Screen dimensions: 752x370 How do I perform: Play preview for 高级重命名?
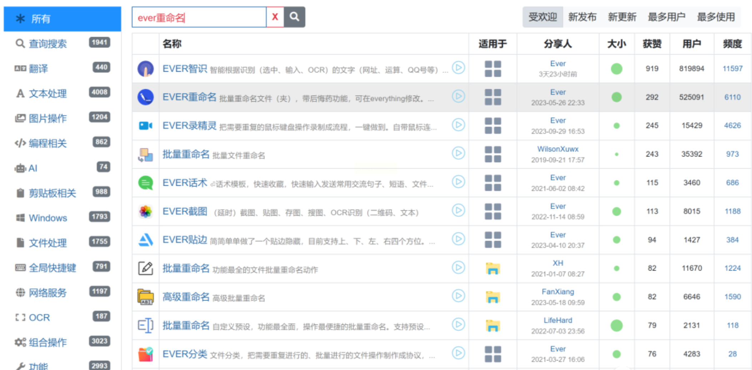coord(458,296)
